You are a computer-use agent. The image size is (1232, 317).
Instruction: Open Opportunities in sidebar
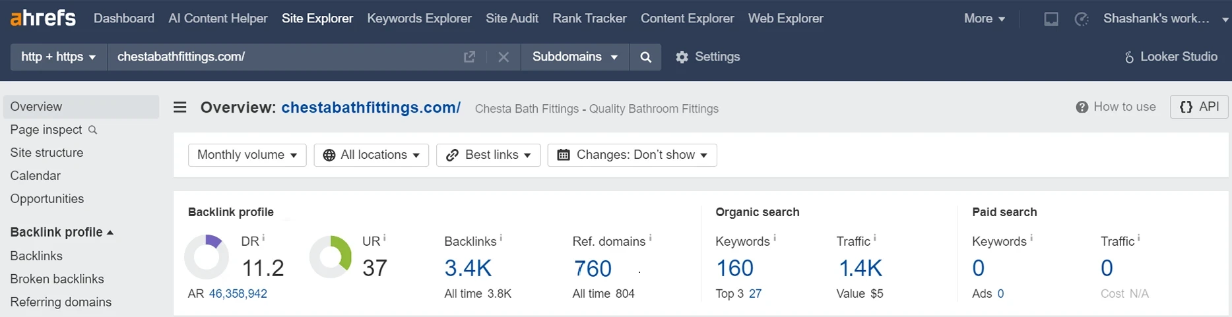tap(47, 199)
